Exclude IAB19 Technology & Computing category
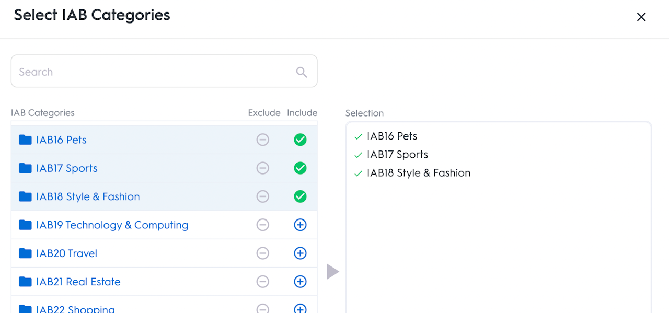This screenshot has height=313, width=669. (x=262, y=225)
